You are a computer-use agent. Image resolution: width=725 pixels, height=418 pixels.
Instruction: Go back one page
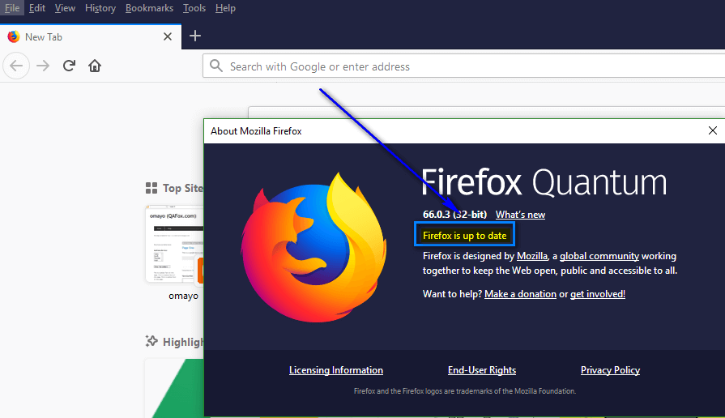(x=16, y=66)
